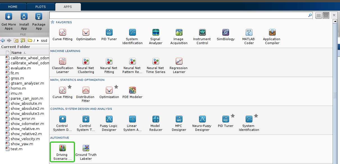Launch Linear System Analyzer app
The width and height of the screenshot is (340, 164).
[132, 123]
